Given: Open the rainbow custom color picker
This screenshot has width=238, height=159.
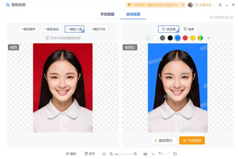Looking at the screenshot, I should [200, 38].
